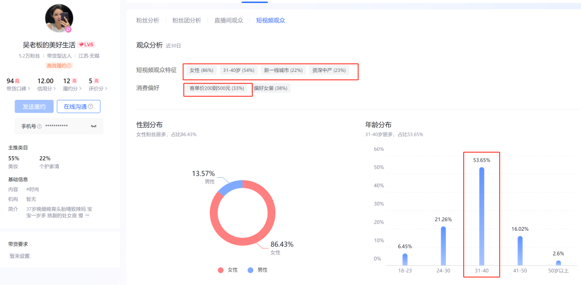
Task: Click the 发送邀约 button
Action: click(x=34, y=107)
